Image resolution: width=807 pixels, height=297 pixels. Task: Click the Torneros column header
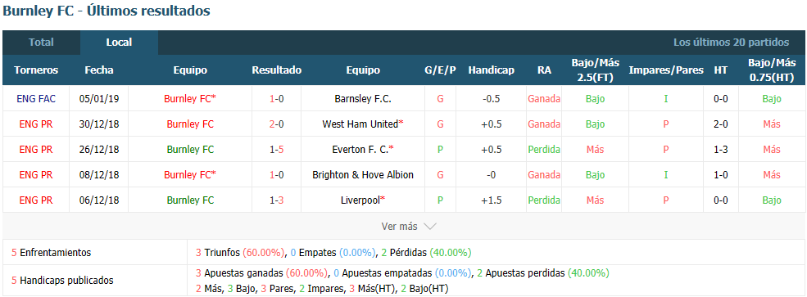36,70
